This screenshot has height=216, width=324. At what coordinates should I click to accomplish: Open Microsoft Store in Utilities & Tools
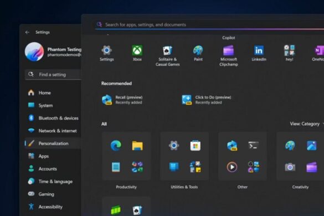point(196,145)
